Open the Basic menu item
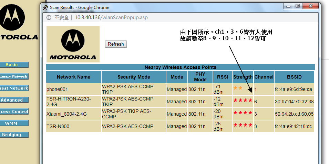 click(x=12, y=65)
